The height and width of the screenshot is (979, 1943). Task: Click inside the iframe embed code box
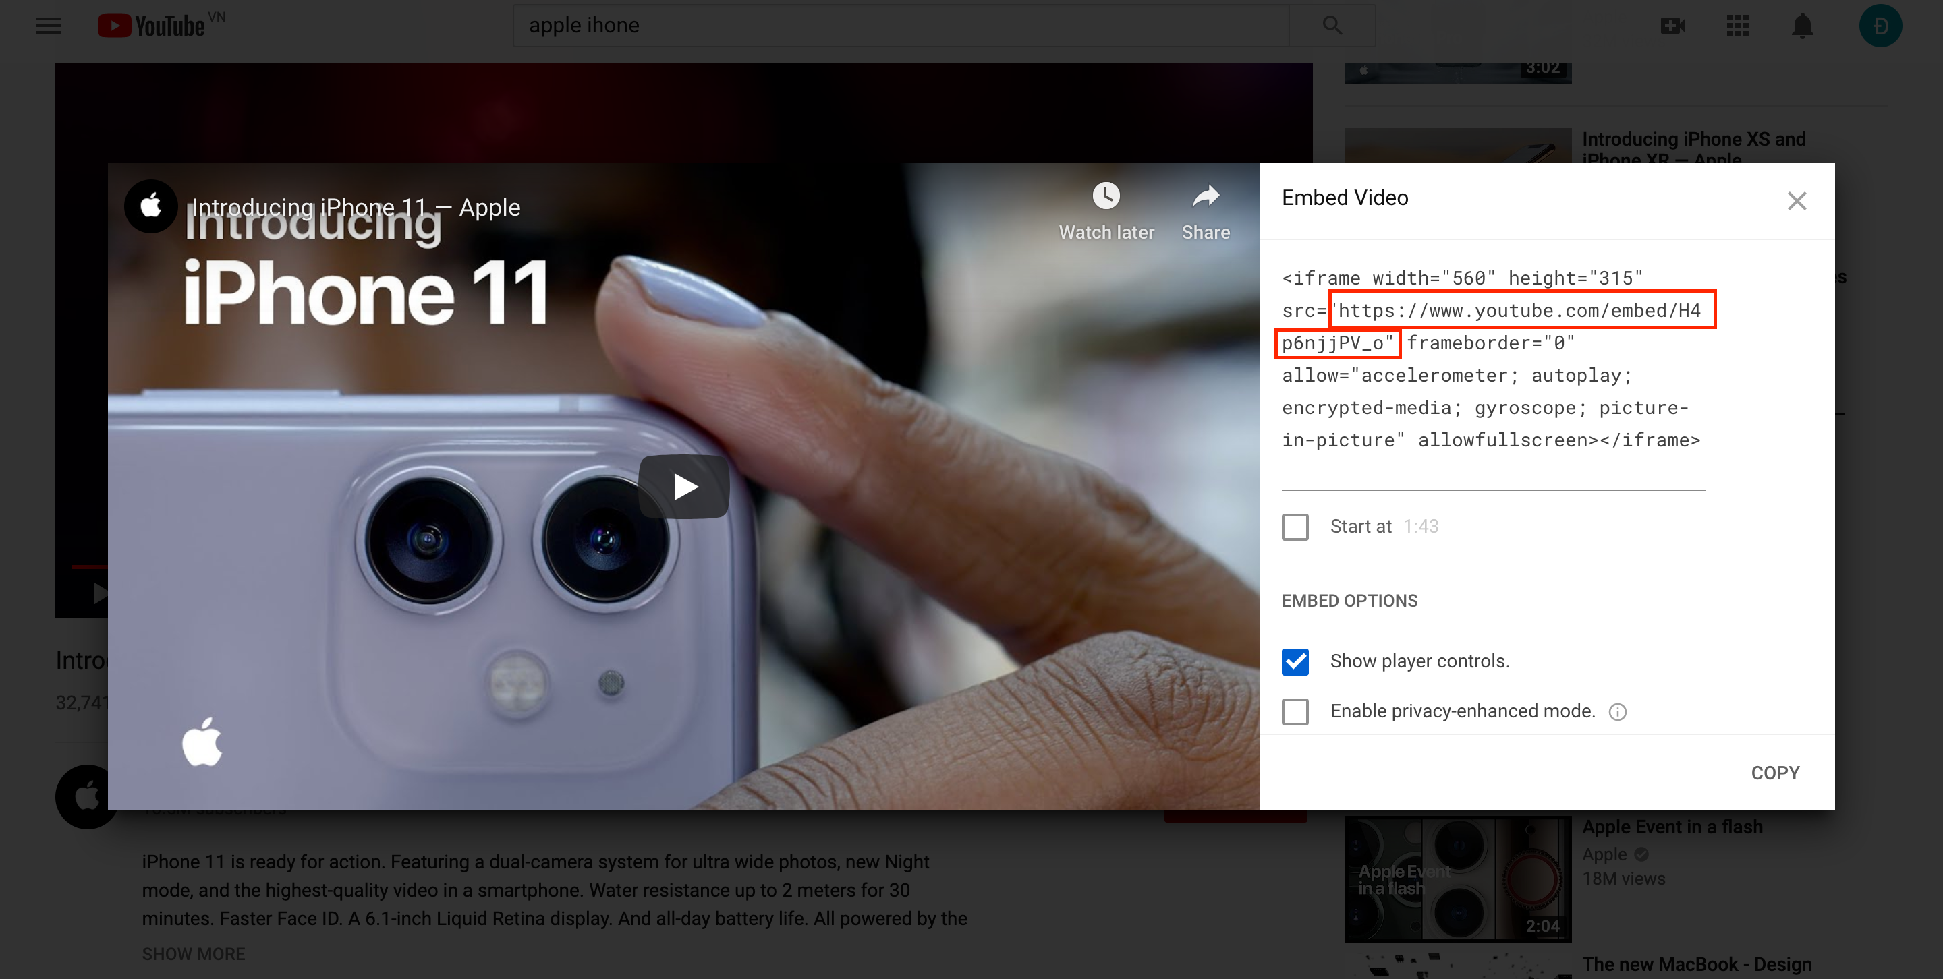coord(1494,359)
